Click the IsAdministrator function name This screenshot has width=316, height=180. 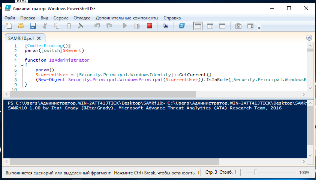point(69,60)
